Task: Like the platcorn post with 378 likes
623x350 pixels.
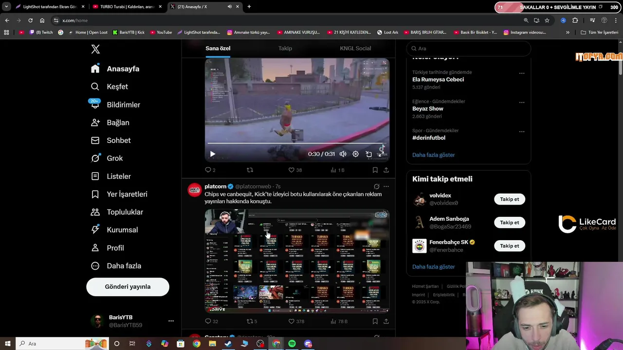Action: [x=296, y=321]
